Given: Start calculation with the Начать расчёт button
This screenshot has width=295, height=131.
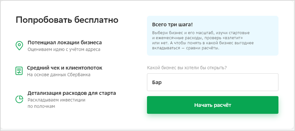Looking at the screenshot, I should click(213, 105).
